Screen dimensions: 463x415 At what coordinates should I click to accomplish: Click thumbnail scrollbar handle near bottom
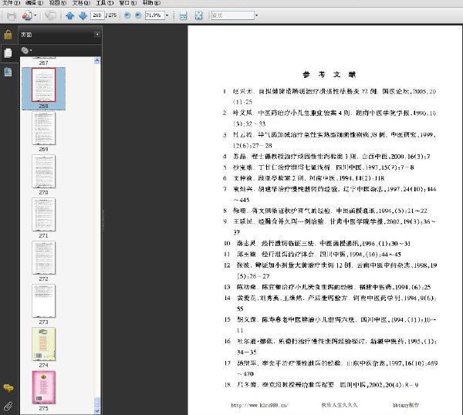coord(97,402)
